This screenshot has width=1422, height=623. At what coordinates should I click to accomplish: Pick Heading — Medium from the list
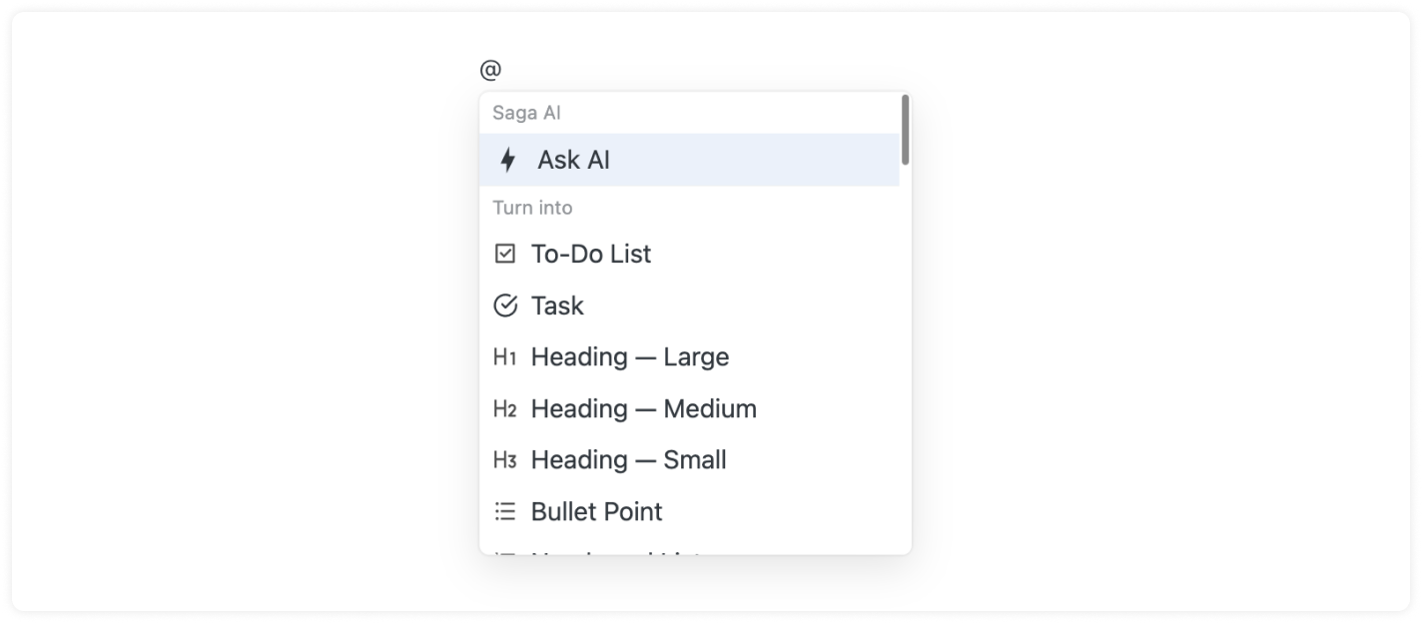[643, 409]
